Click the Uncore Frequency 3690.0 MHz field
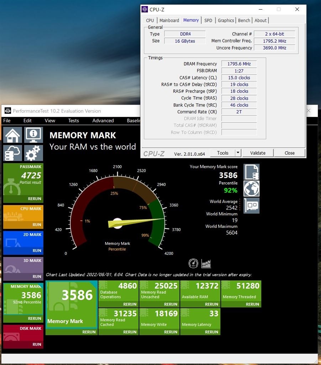 tap(274, 48)
